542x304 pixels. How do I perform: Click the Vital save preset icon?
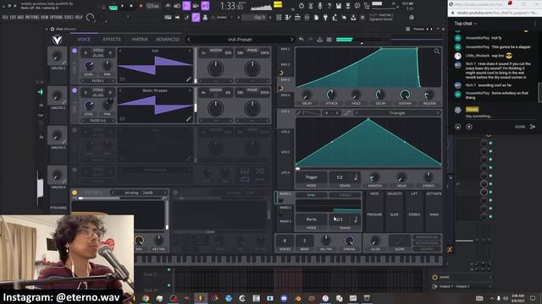[320, 40]
